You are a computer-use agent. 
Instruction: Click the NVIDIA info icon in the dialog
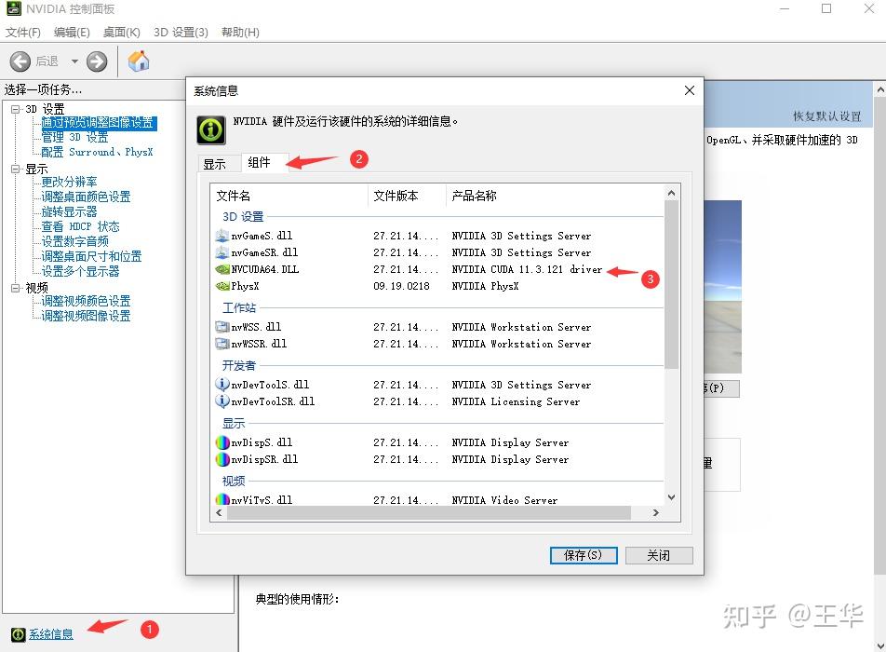[211, 130]
